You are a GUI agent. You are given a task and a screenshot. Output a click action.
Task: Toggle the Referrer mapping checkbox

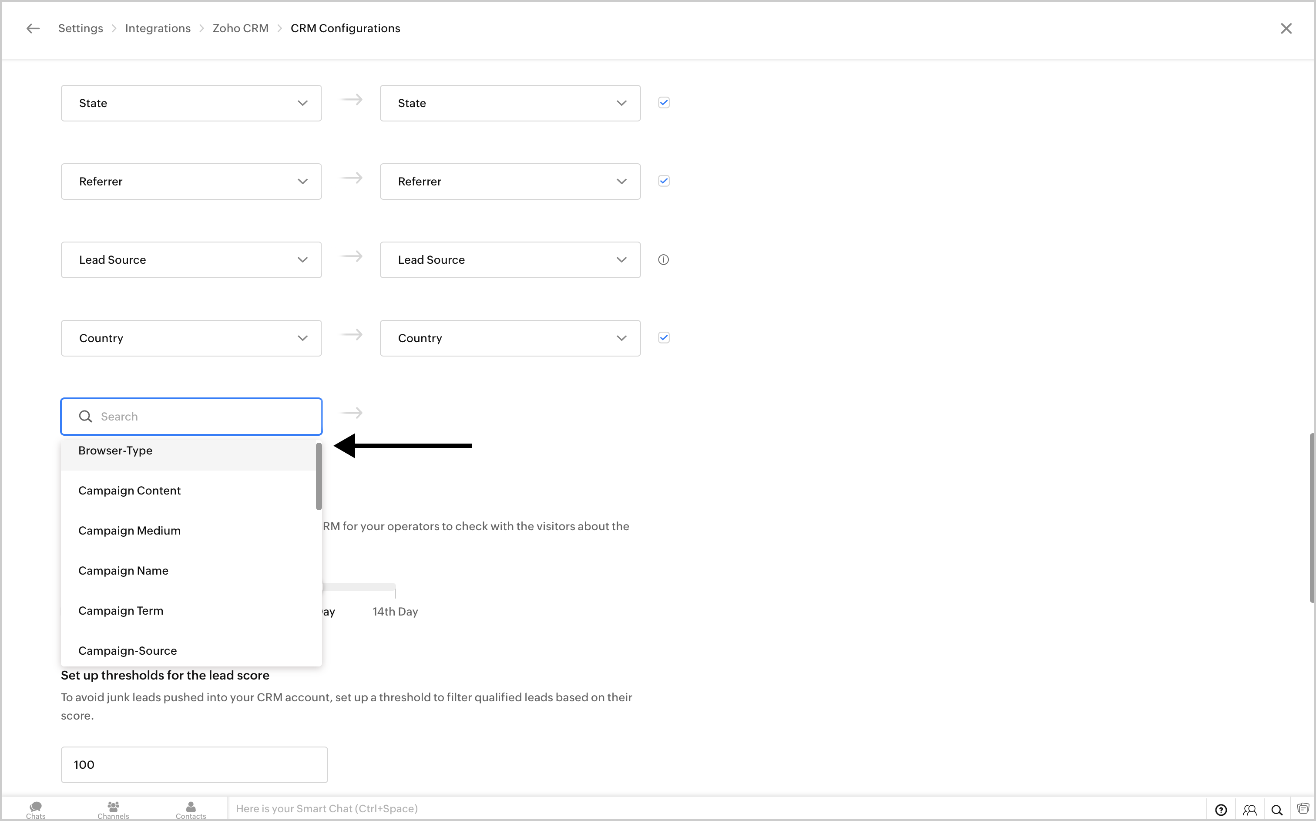coord(663,181)
